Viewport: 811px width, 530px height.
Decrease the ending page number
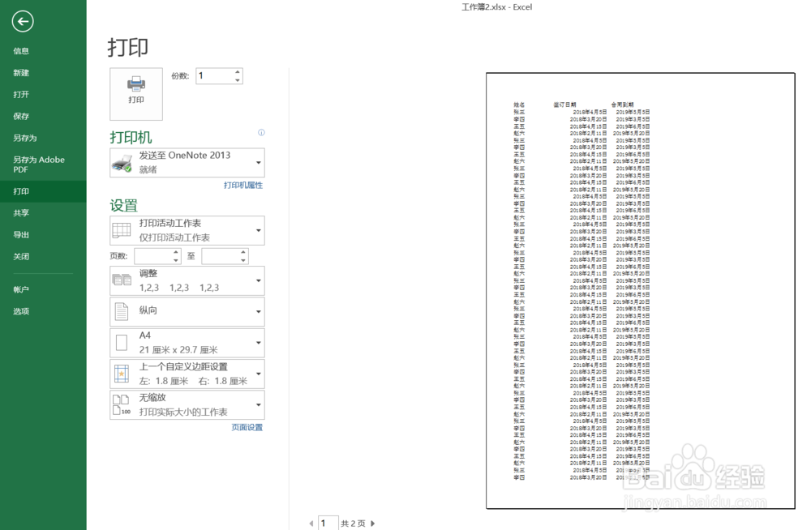click(243, 259)
